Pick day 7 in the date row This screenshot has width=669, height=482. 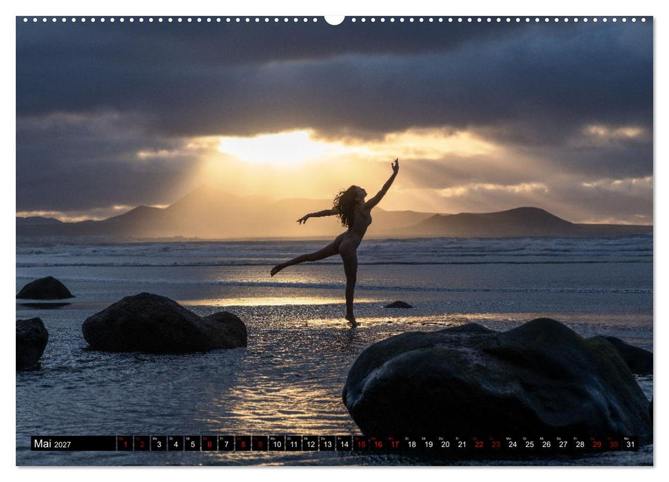point(226,443)
